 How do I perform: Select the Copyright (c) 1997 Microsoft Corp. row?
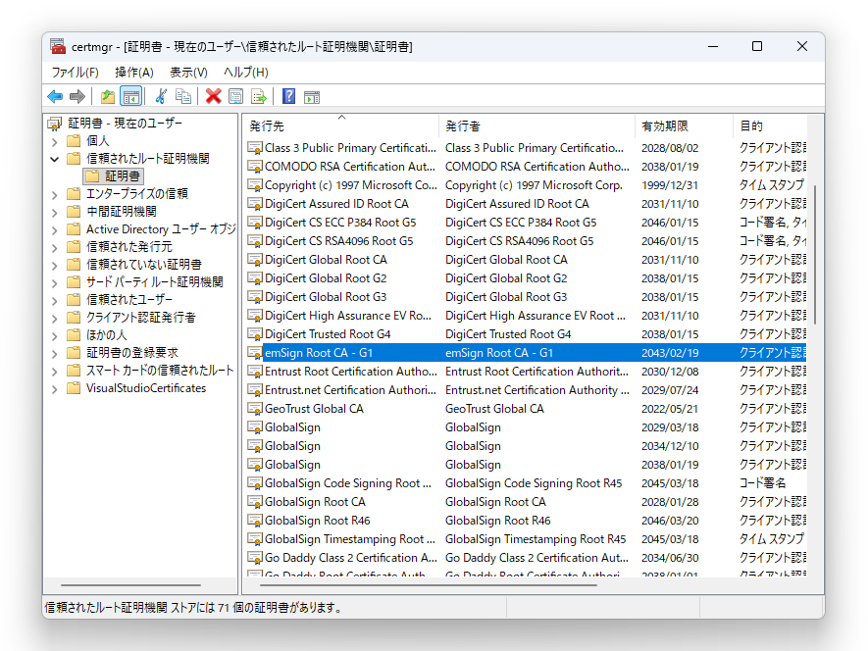(x=525, y=185)
